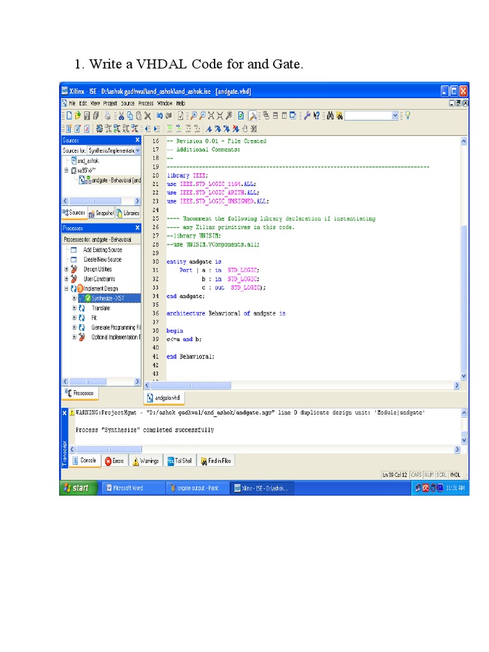Switch to the Libraries tab
489x652 pixels.
pos(128,213)
